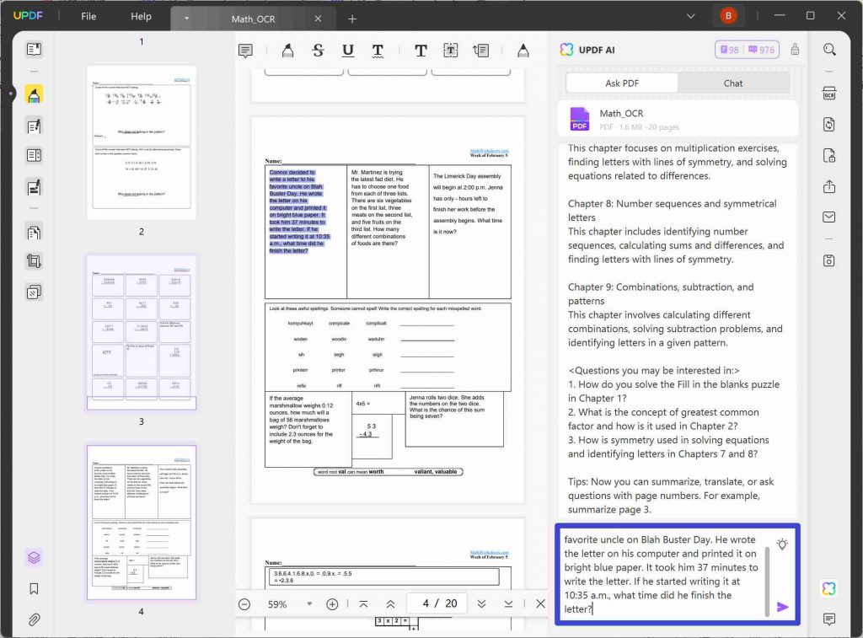This screenshot has height=638, width=863.
Task: Click the search magnifier icon
Action: coord(829,50)
